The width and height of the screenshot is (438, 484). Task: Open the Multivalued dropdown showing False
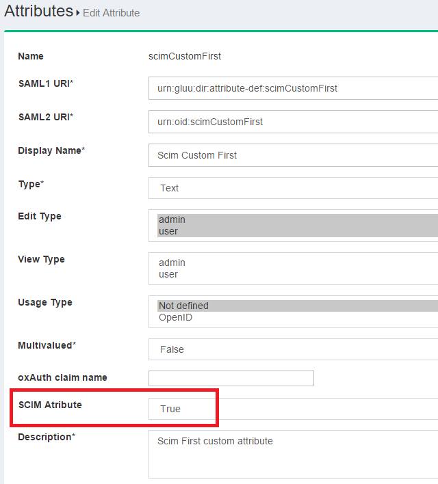[x=293, y=349]
